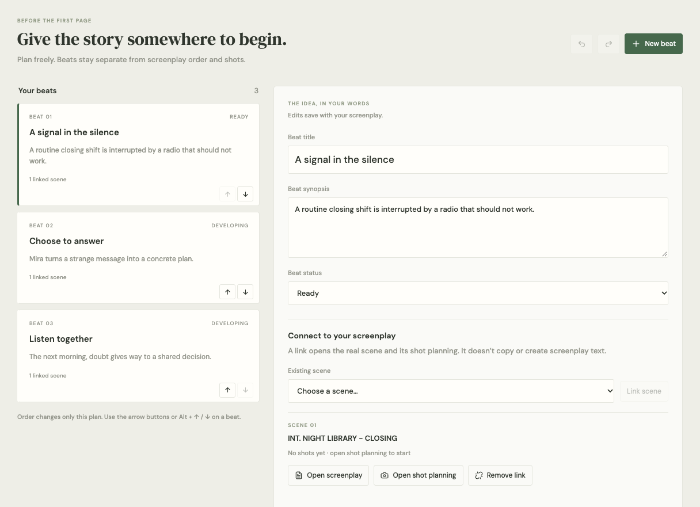Viewport: 700px width, 507px height.
Task: Click Beat 02 synopsis about Mira's plan
Action: (x=111, y=259)
